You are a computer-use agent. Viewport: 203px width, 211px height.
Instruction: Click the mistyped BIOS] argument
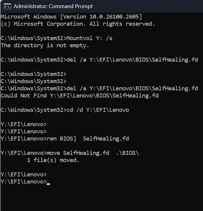point(68,139)
